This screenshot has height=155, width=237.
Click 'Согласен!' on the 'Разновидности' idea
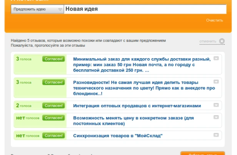point(53,82)
